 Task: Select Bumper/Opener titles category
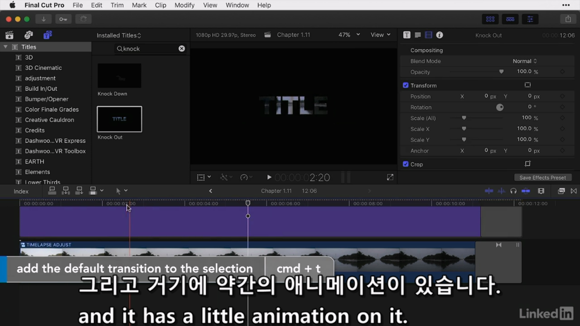[x=47, y=99]
